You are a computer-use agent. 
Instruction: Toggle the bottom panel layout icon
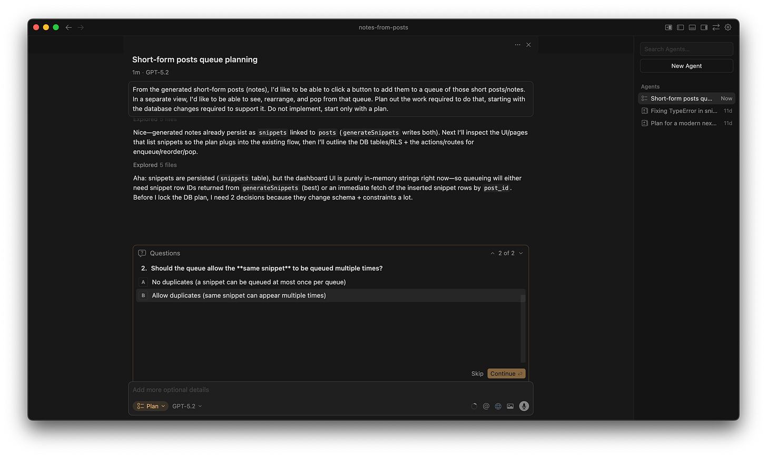click(692, 27)
